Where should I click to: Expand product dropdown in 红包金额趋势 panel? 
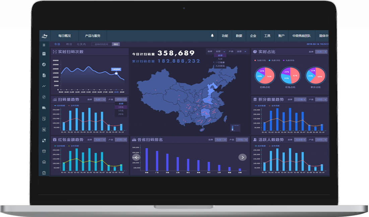[121, 140]
